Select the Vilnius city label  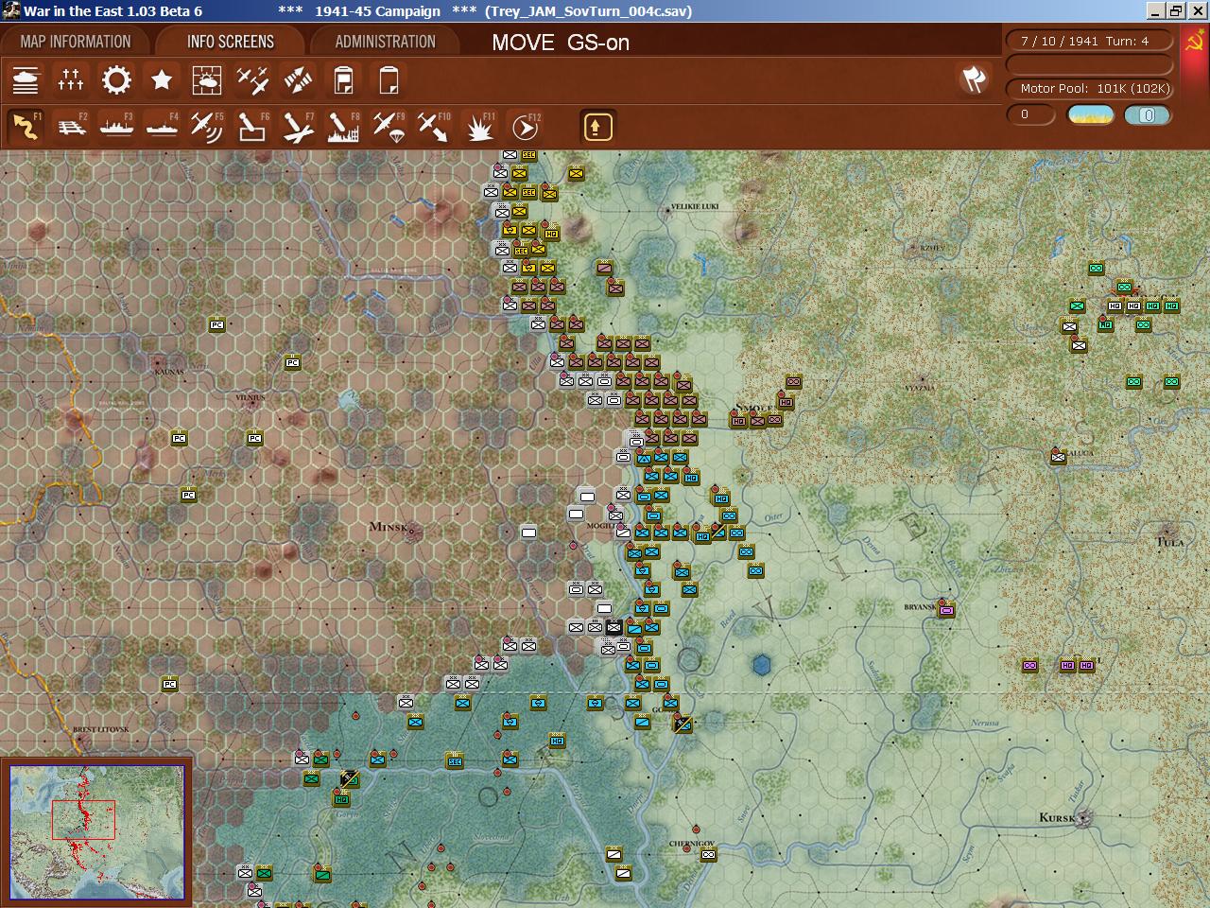tap(251, 398)
